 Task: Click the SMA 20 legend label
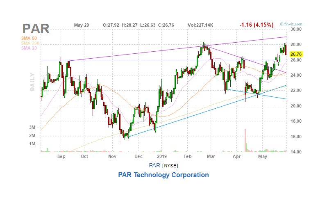pyautogui.click(x=29, y=48)
